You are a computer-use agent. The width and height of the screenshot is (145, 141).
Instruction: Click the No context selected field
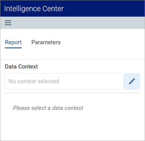(64, 81)
